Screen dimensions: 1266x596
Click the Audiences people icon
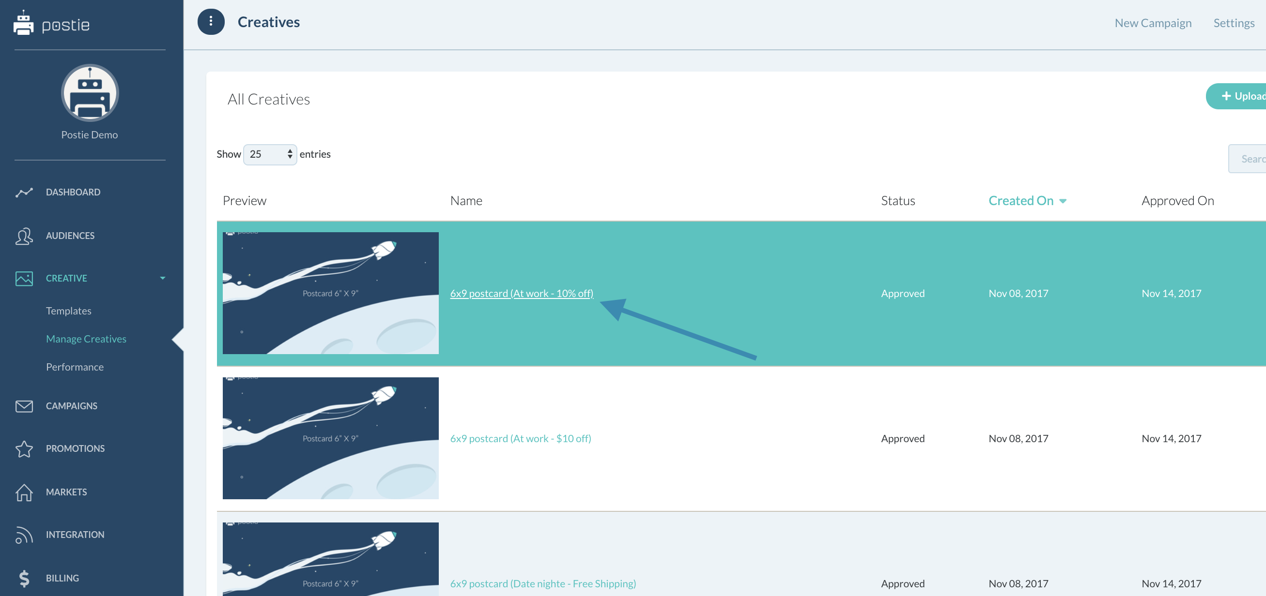coord(24,236)
